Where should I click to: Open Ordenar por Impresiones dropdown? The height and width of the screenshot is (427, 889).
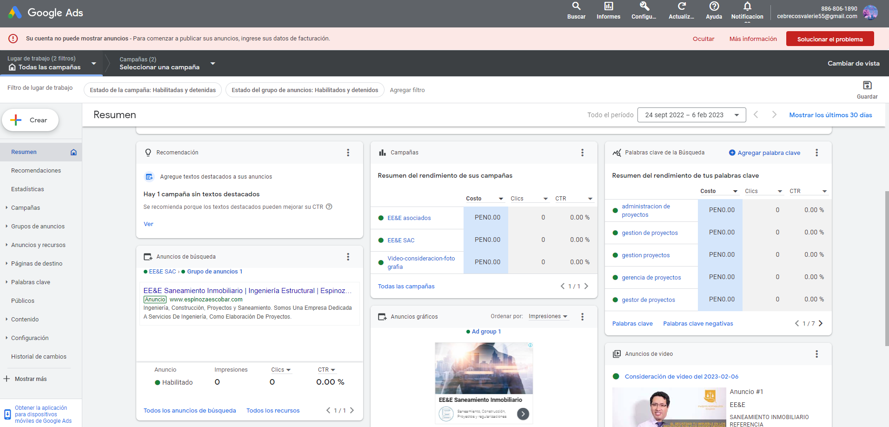point(548,316)
